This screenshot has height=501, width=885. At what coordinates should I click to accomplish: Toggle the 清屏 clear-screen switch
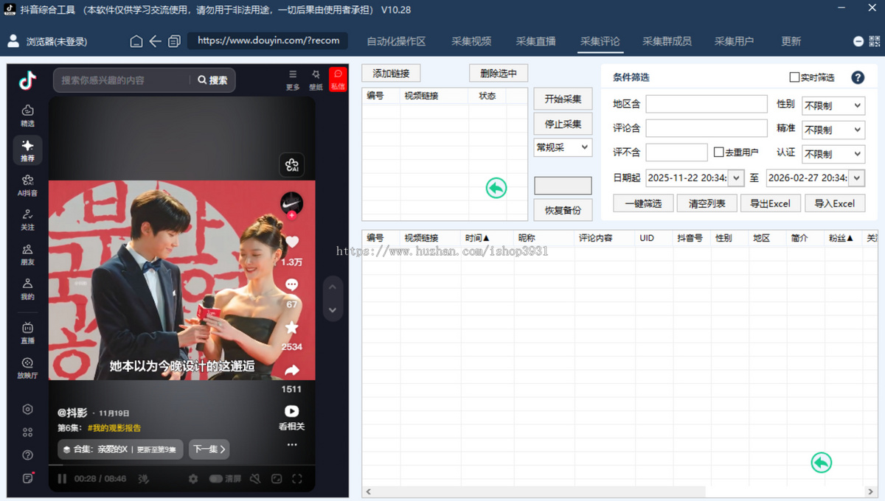[216, 479]
